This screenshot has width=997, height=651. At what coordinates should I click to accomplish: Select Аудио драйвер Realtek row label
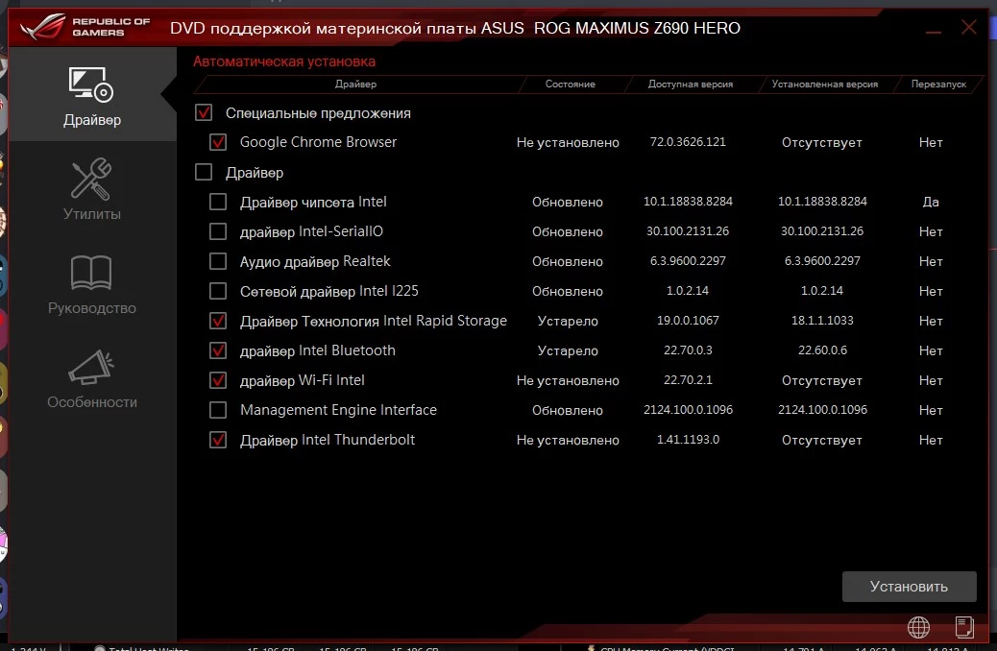(x=315, y=261)
